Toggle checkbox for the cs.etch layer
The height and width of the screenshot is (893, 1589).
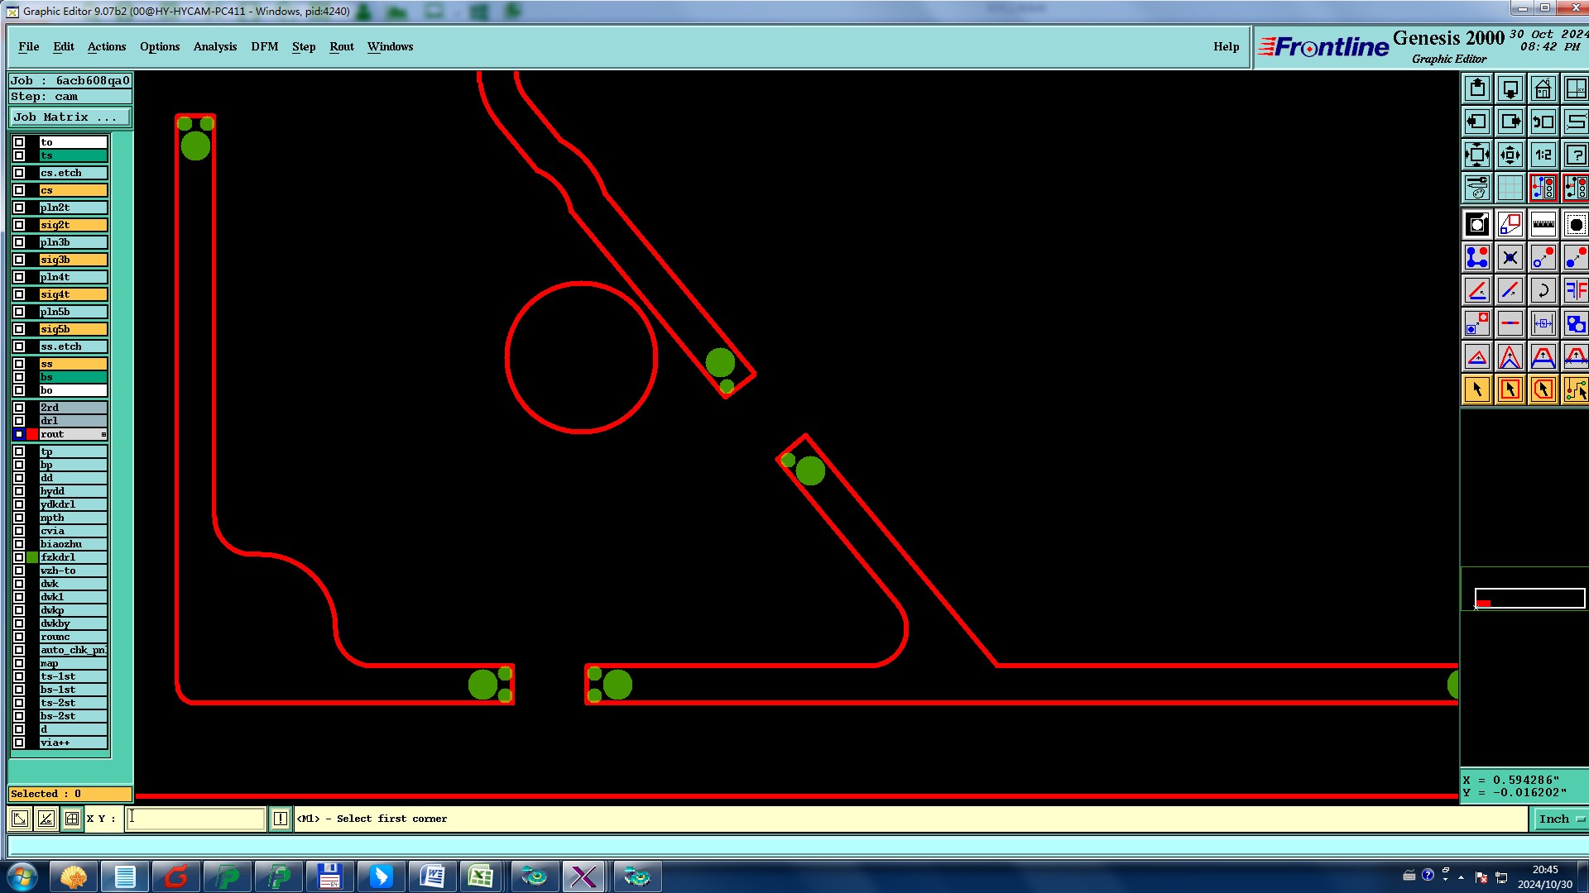[19, 173]
